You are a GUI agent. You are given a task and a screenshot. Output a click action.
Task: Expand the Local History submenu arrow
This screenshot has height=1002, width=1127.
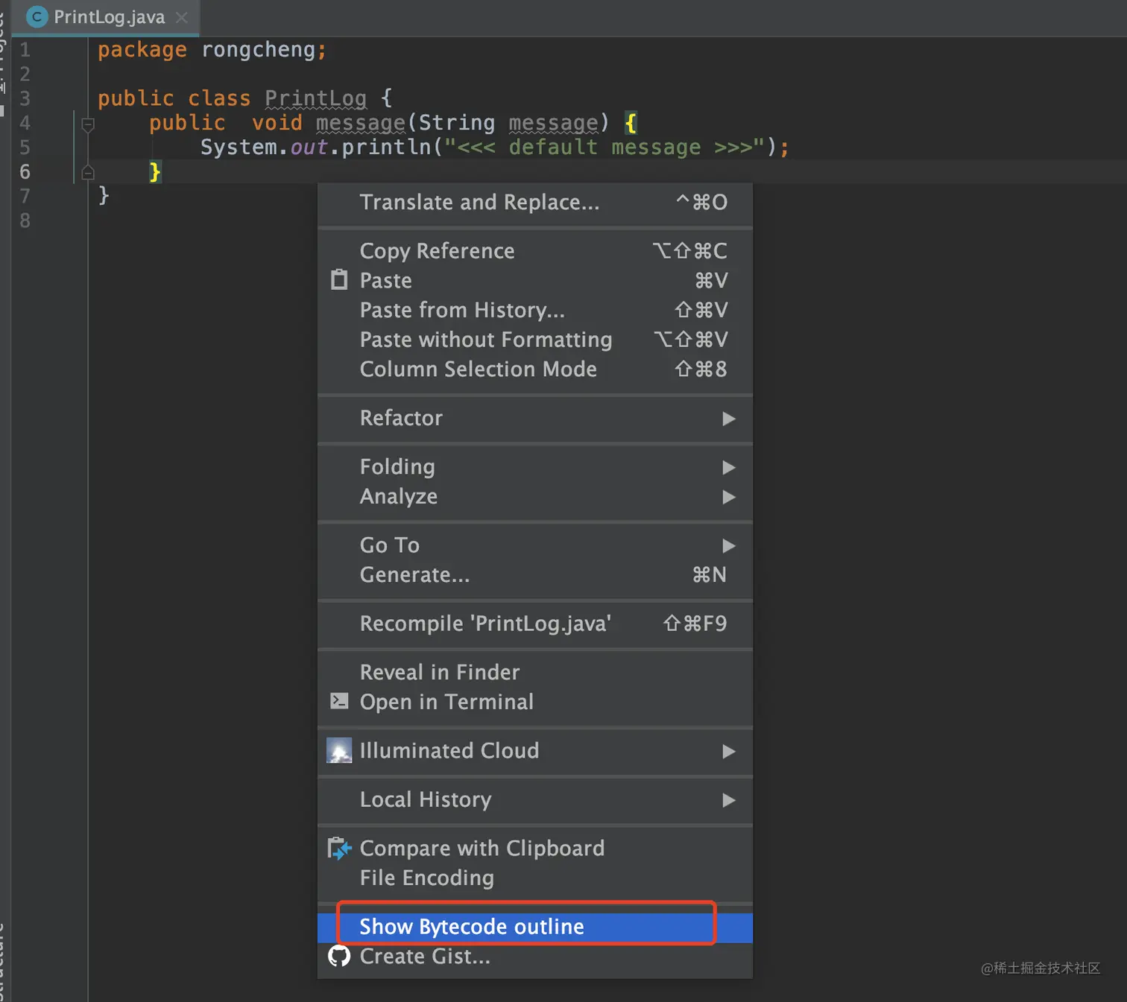pyautogui.click(x=728, y=800)
